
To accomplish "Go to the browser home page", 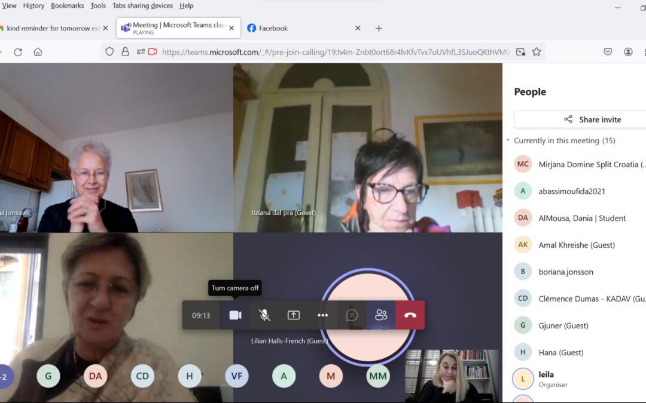I will tap(38, 52).
